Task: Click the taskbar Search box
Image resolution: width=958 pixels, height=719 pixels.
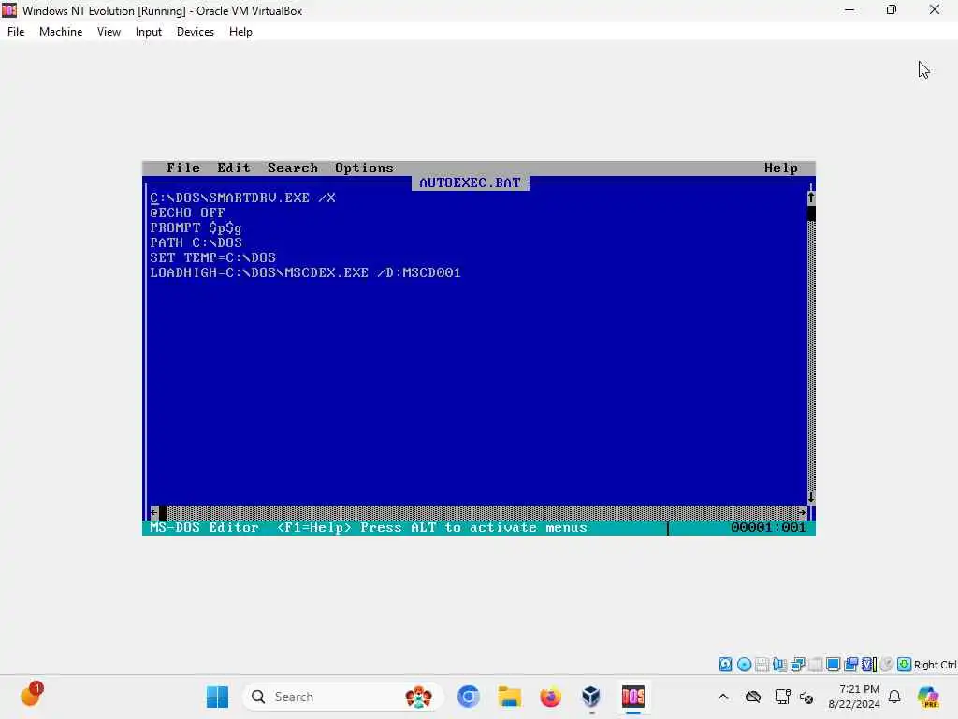Action: coord(342,697)
